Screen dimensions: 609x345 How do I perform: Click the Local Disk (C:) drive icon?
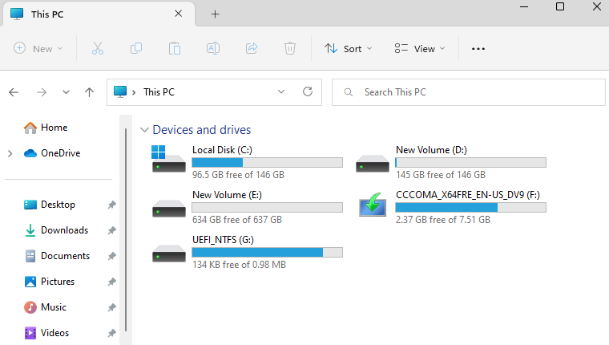coord(168,159)
